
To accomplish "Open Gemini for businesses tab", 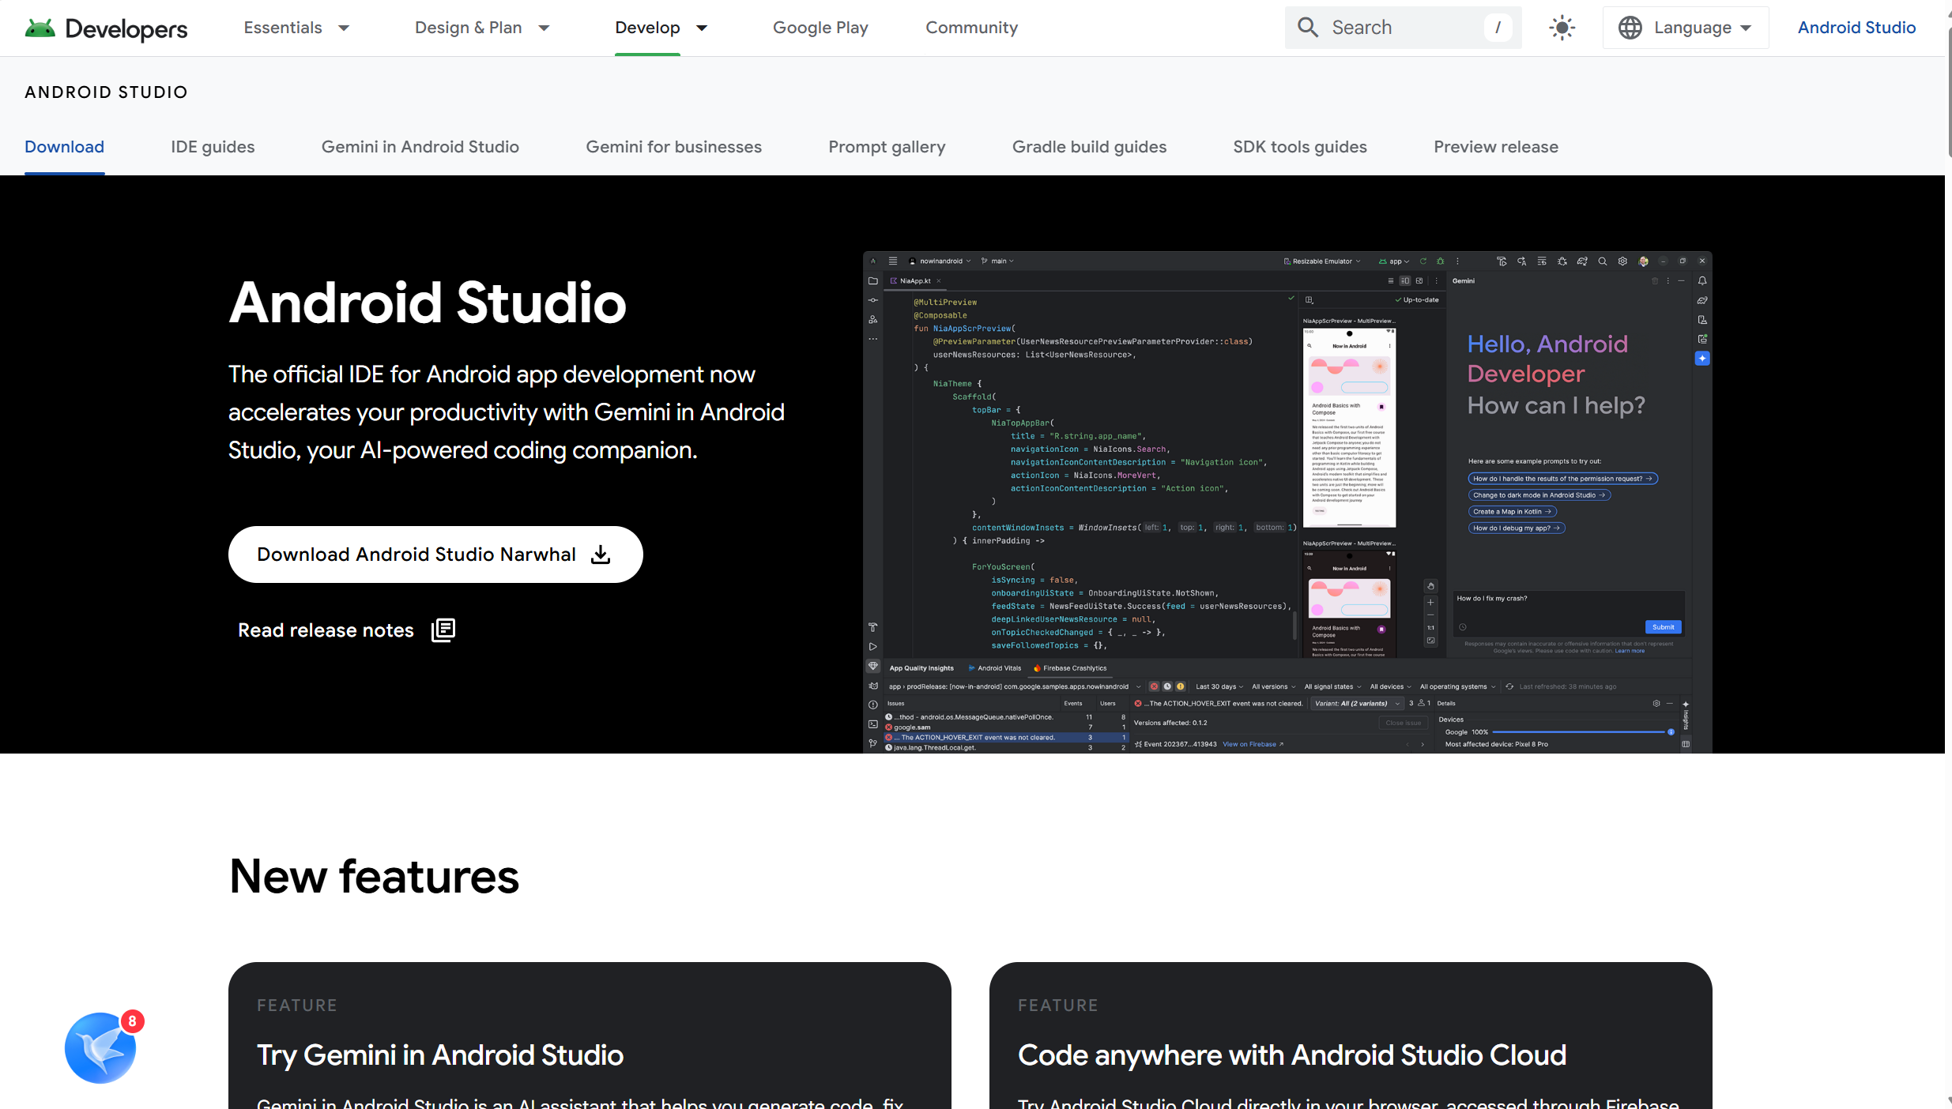I will pos(674,147).
